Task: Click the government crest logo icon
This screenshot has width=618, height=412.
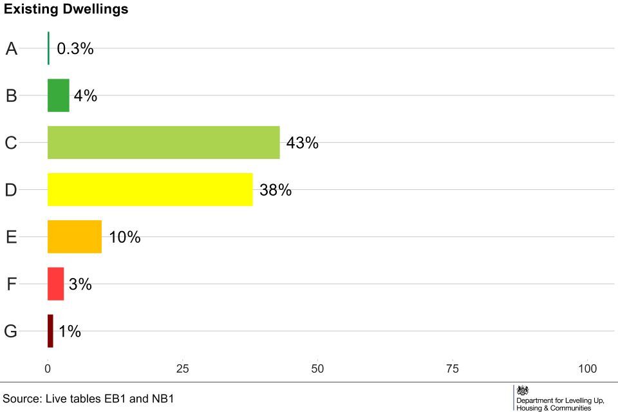Action: 522,391
